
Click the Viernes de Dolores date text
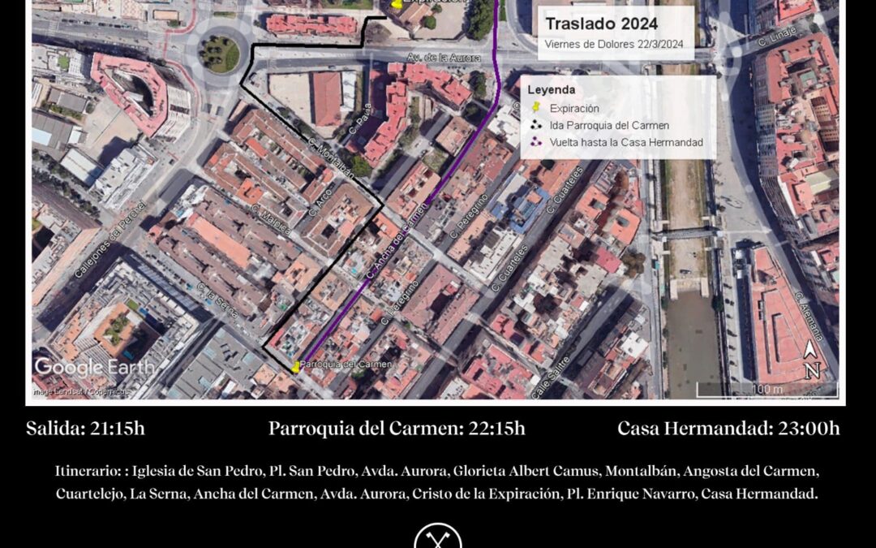click(x=614, y=45)
